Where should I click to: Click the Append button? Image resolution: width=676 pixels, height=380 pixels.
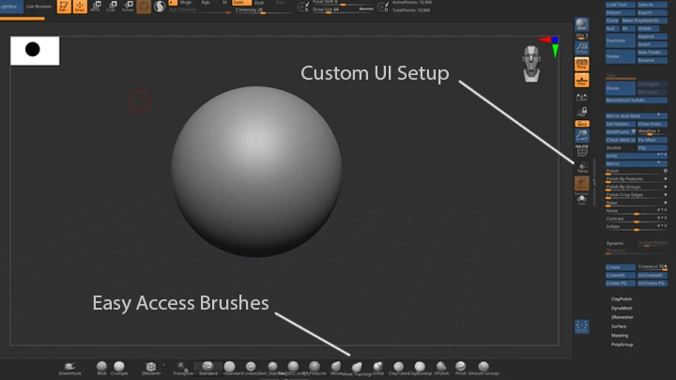(652, 37)
